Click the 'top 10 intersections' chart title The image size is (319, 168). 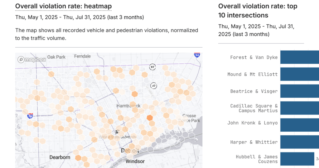tap(258, 11)
